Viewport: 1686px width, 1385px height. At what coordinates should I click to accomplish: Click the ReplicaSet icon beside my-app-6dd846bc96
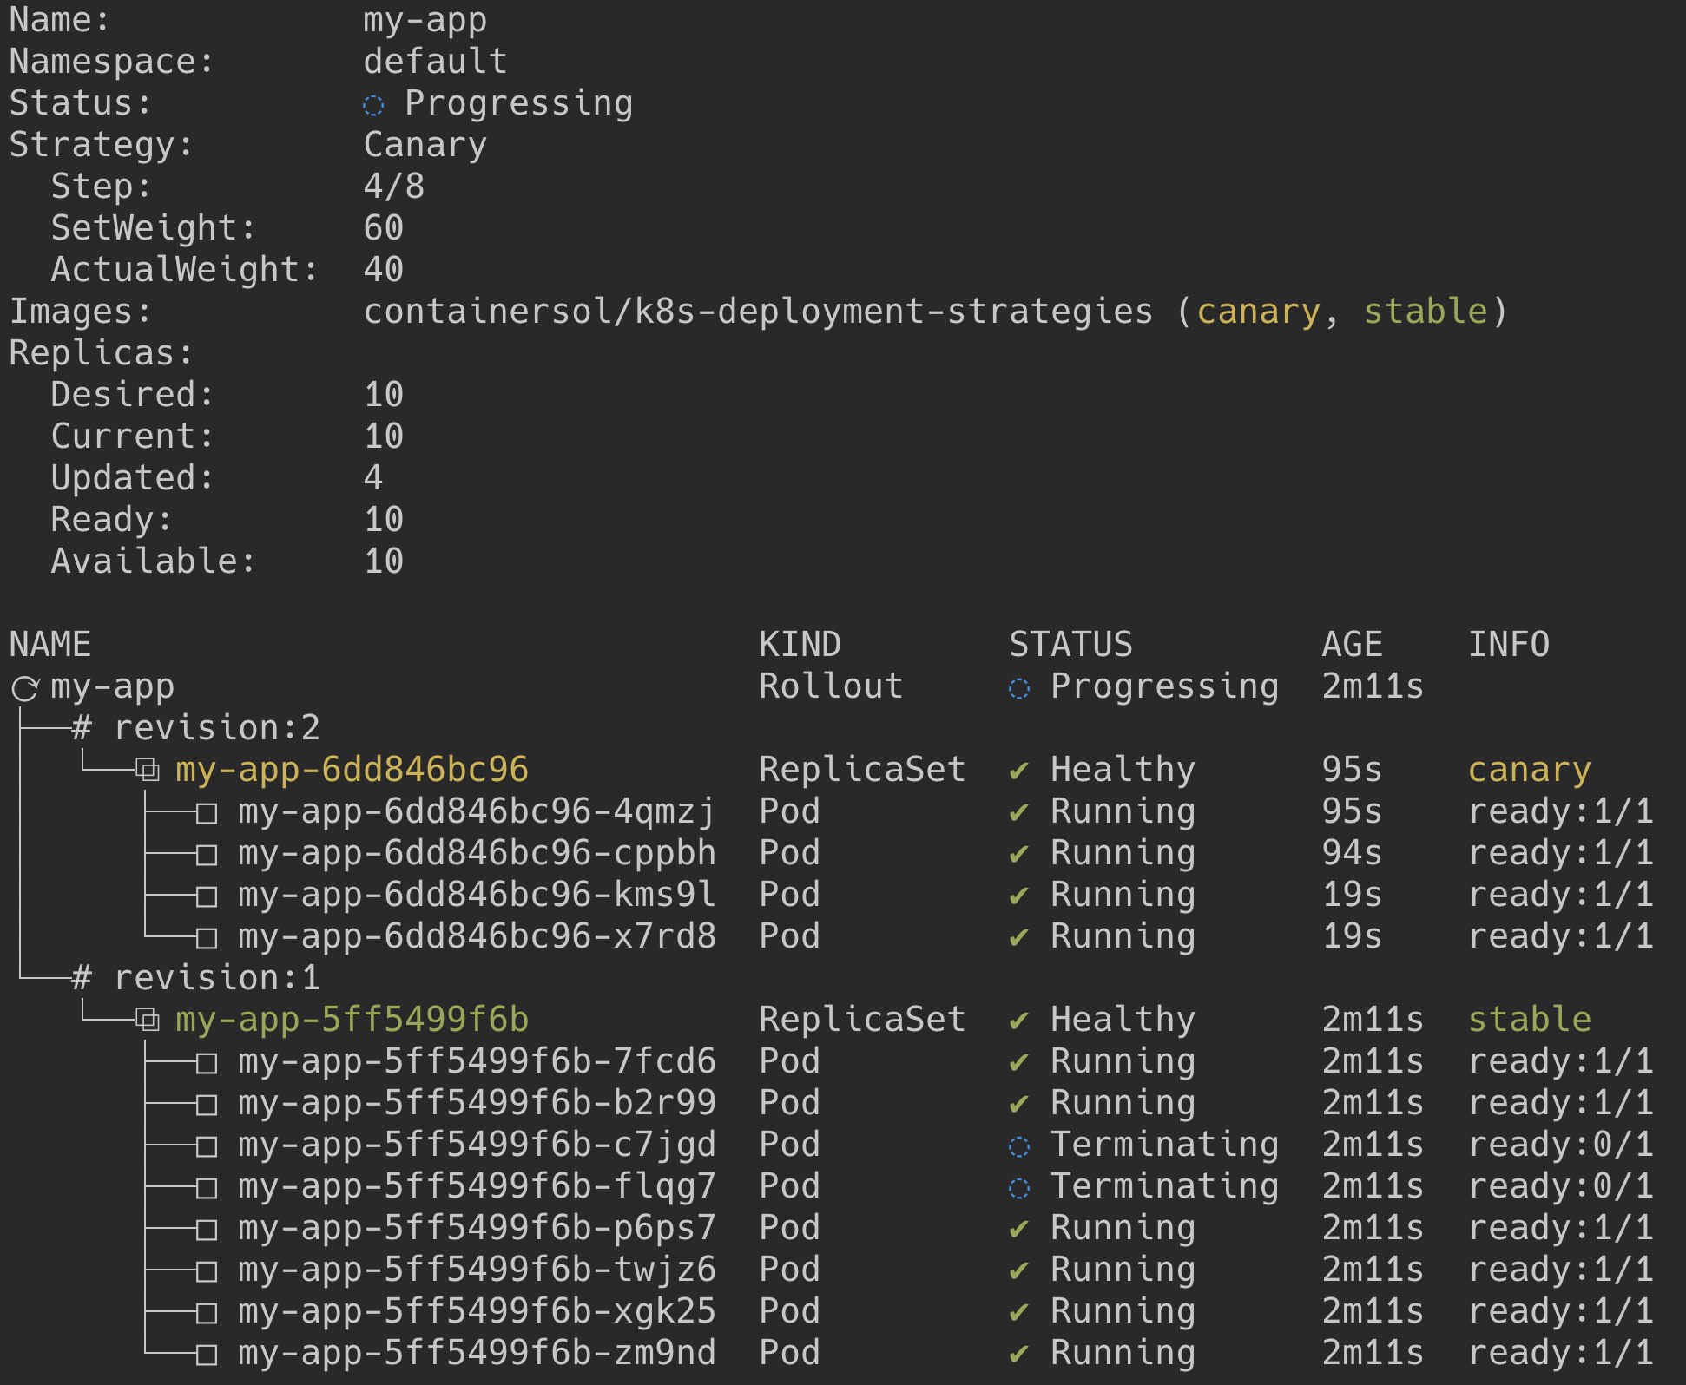148,770
